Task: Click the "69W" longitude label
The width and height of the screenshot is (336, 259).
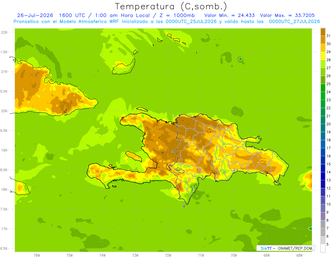Action: point(267,255)
